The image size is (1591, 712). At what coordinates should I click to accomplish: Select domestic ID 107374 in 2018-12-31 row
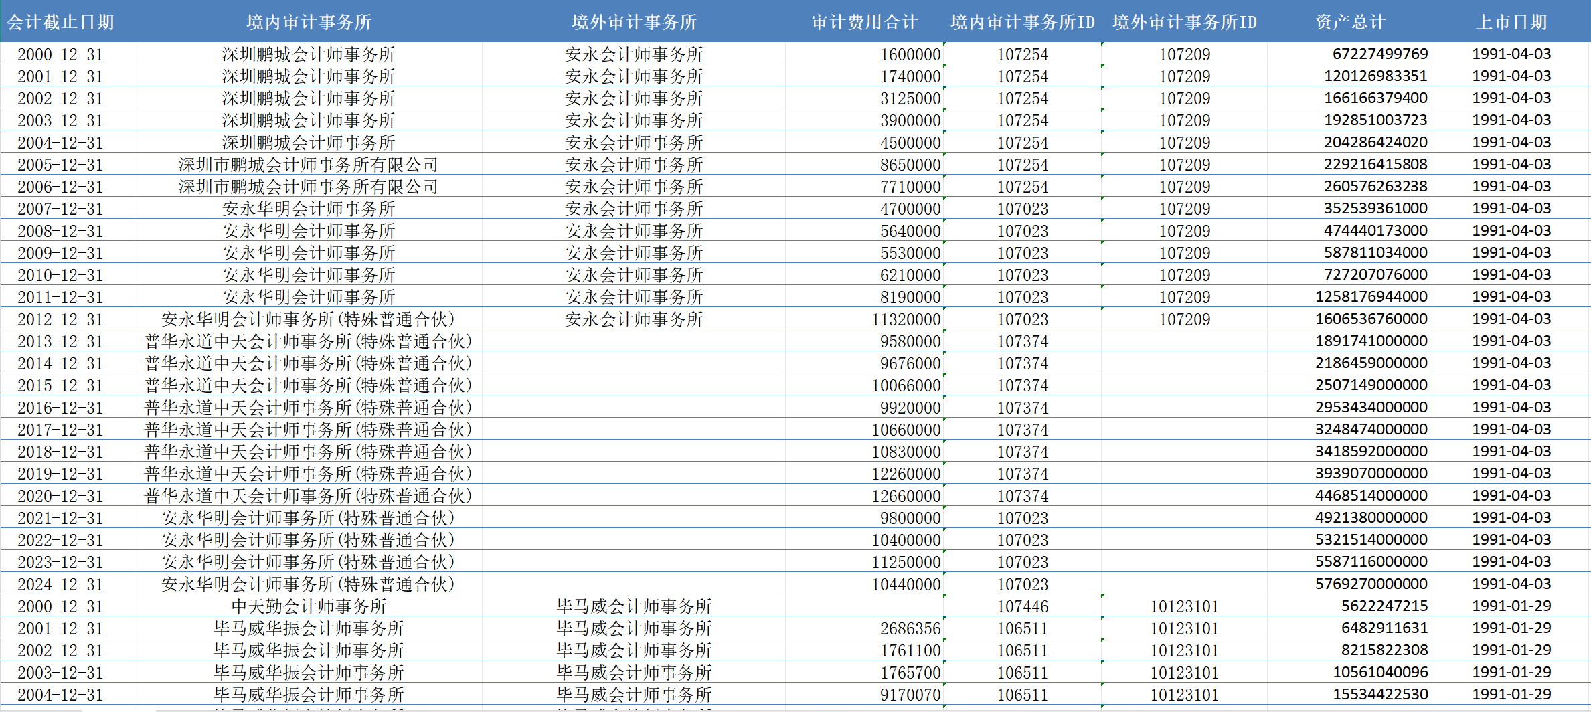1023,452
